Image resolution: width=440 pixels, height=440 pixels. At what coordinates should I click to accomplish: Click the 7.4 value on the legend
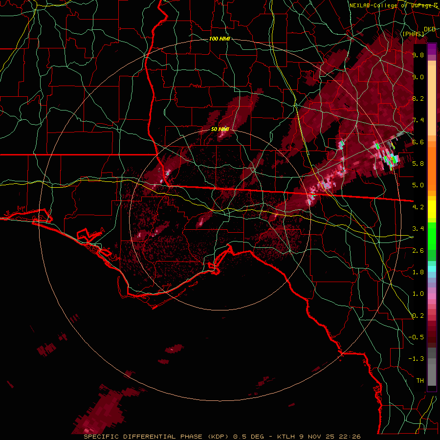[x=418, y=120]
